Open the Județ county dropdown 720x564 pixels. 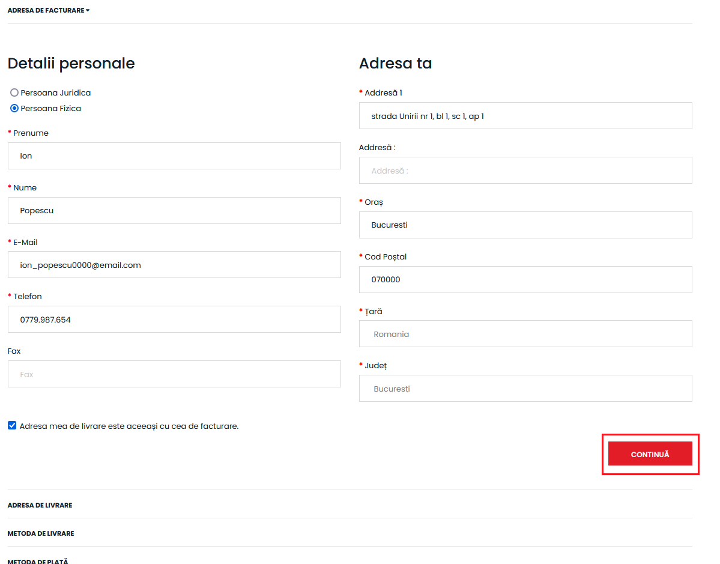point(525,389)
